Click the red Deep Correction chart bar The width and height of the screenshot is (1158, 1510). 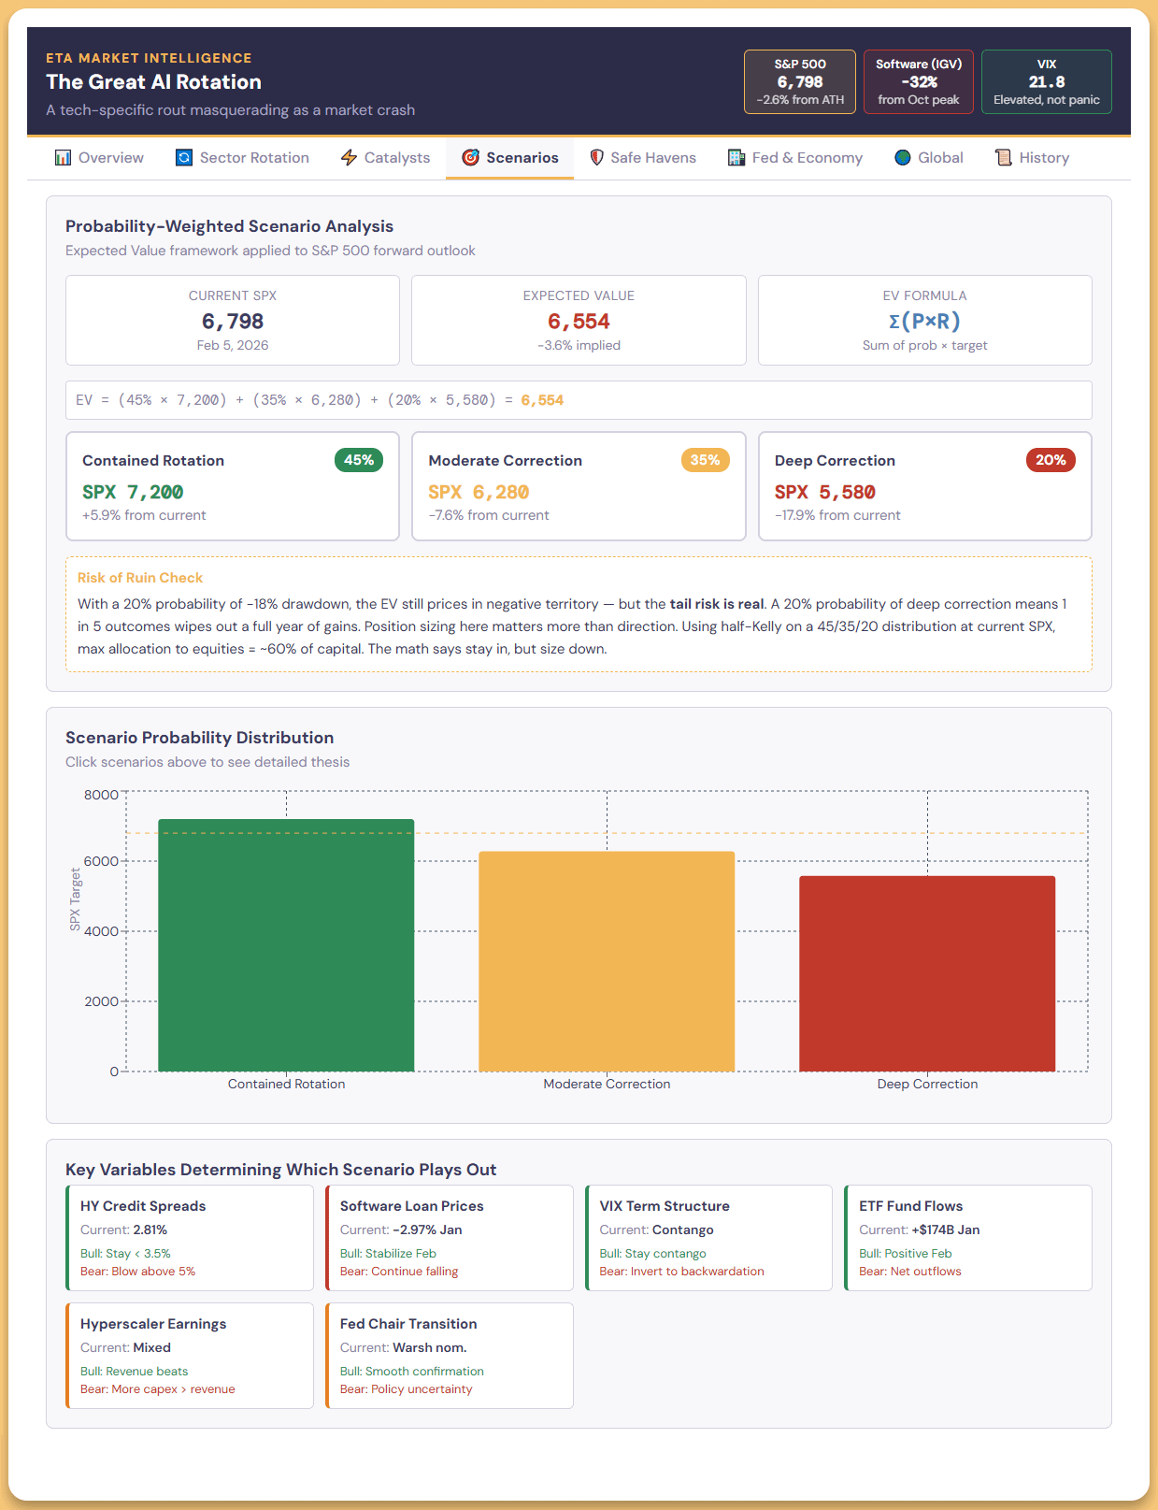tap(927, 973)
